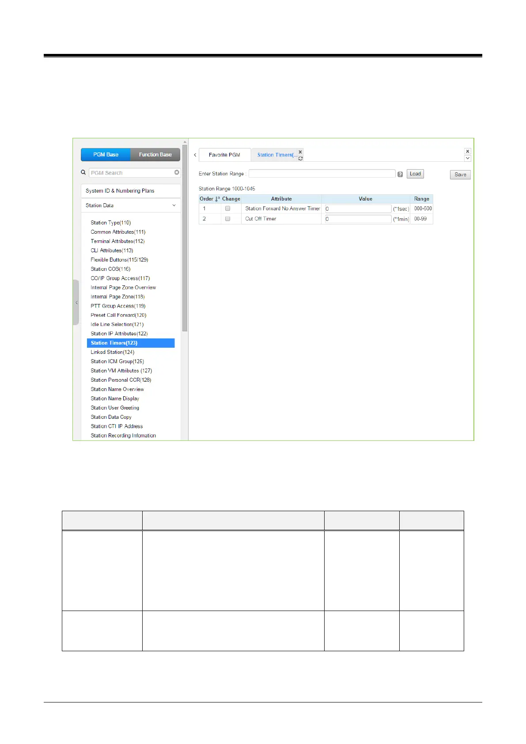Open Station VM Attributes (127)
Image resolution: width=526 pixels, height=744 pixels.
pos(121,371)
